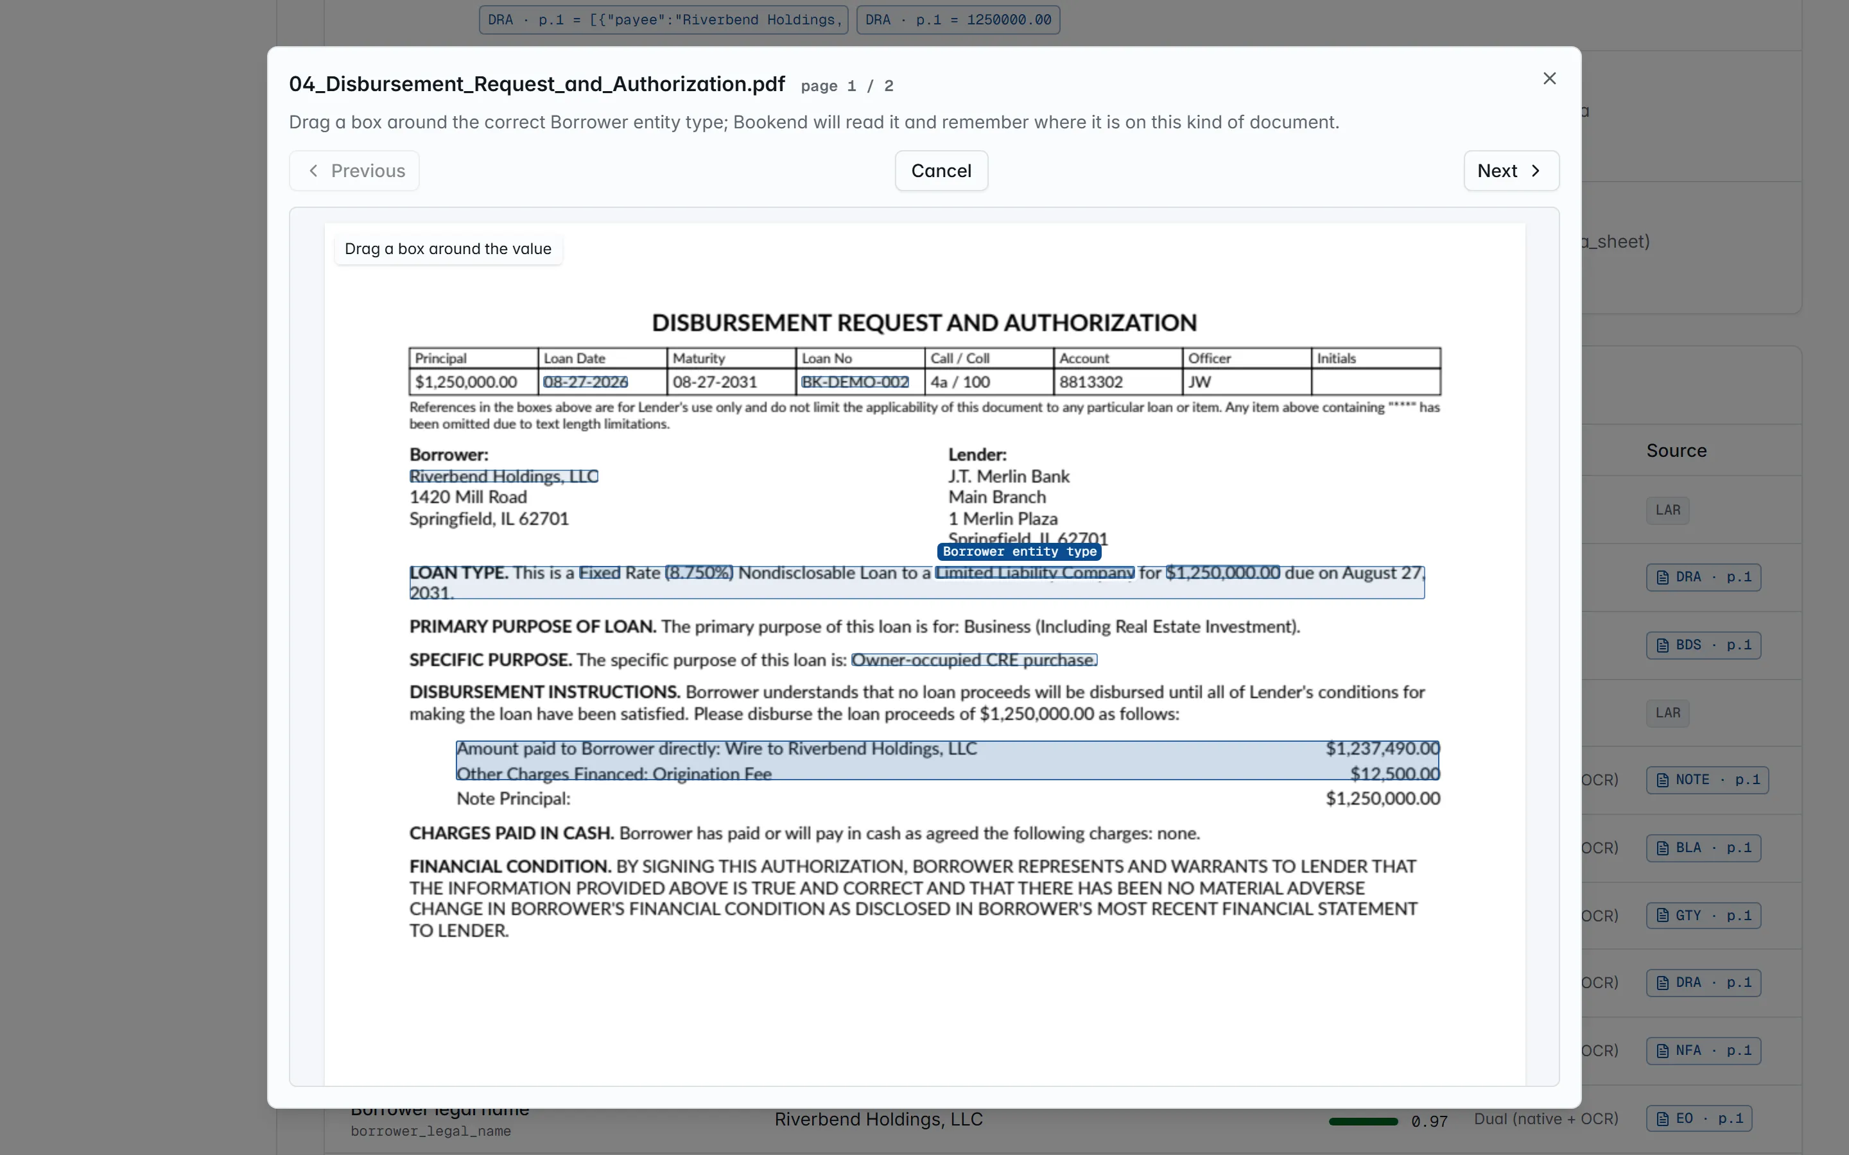Click document icon on BLA · p.1 chip
Image resolution: width=1849 pixels, height=1155 pixels.
(x=1663, y=848)
